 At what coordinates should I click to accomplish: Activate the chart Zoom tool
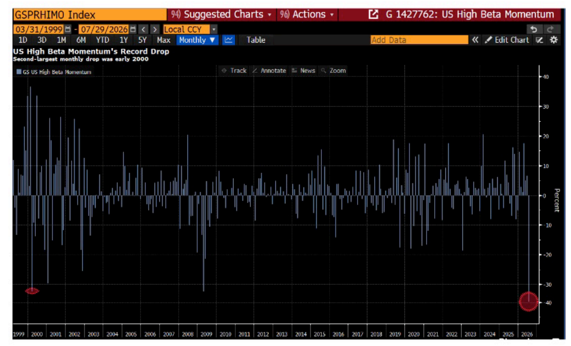334,70
